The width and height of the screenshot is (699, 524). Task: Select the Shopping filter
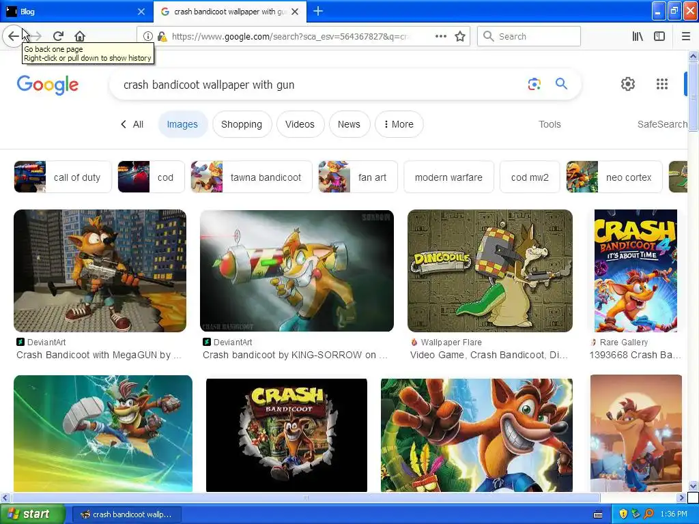pyautogui.click(x=242, y=124)
